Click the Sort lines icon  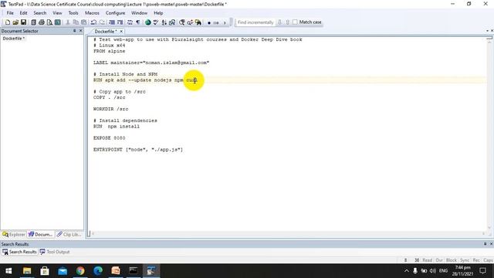pos(164,22)
